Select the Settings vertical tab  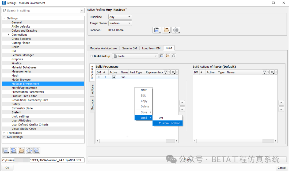point(92,104)
